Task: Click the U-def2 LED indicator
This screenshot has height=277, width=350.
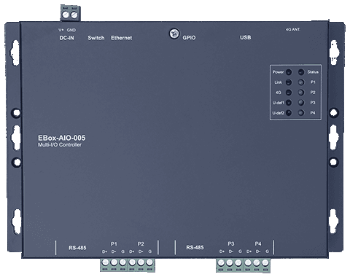Action: [x=289, y=113]
